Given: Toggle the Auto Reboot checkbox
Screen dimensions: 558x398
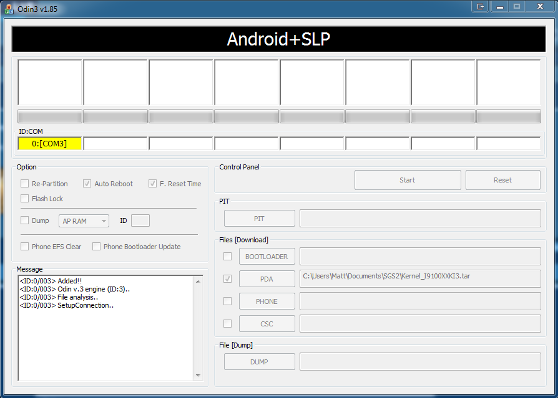Looking at the screenshot, I should coord(87,184).
